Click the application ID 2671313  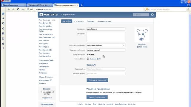point(90,55)
